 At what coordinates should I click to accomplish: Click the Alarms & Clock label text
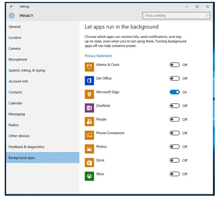[108, 65]
